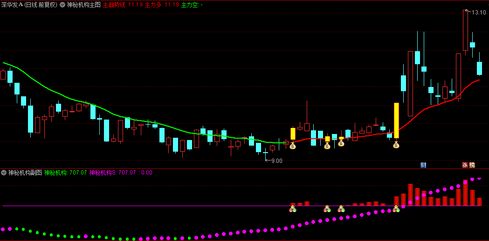
Task: Click the magenta 神秘机构S: 707.07 value
Action: [113, 173]
